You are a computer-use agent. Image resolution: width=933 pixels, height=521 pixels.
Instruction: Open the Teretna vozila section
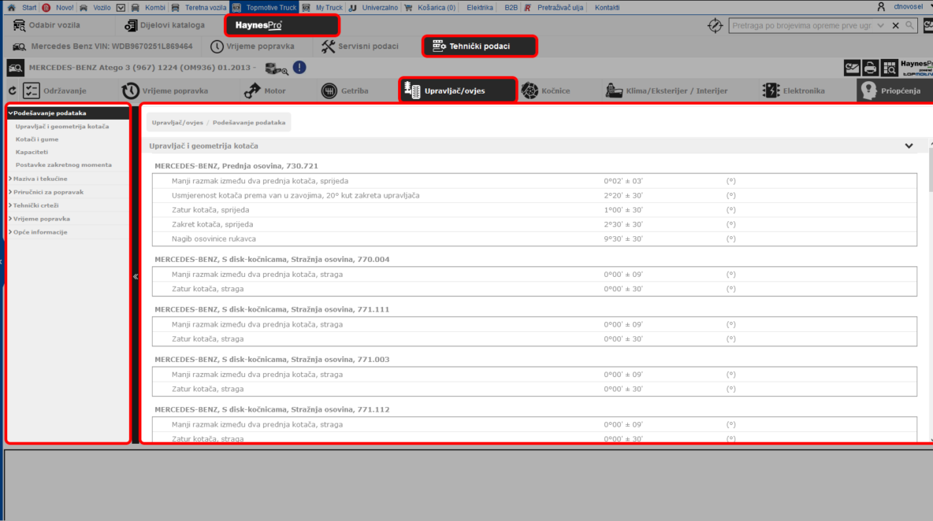pyautogui.click(x=199, y=8)
